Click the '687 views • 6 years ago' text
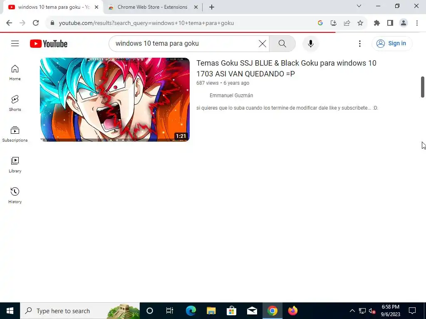This screenshot has width=426, height=319. [x=223, y=83]
